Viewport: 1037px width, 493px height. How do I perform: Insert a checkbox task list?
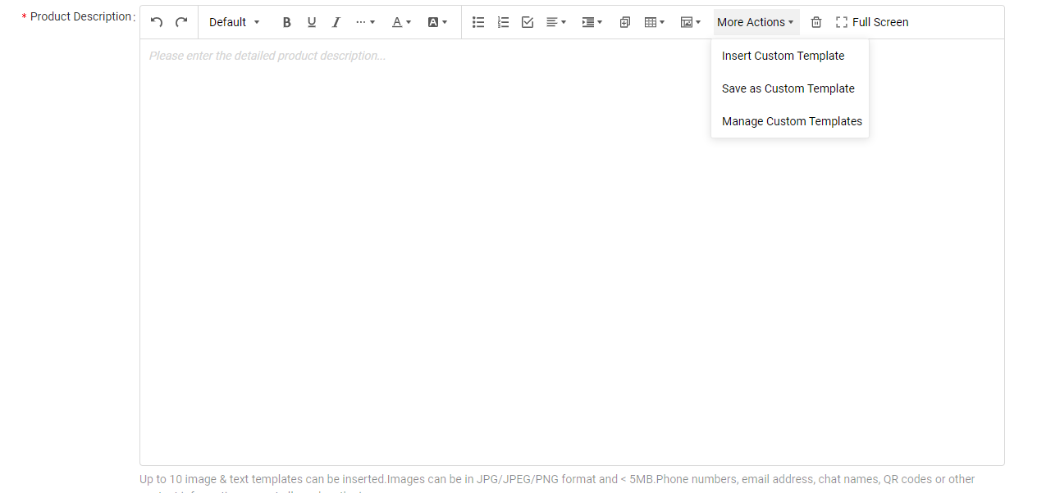click(528, 22)
